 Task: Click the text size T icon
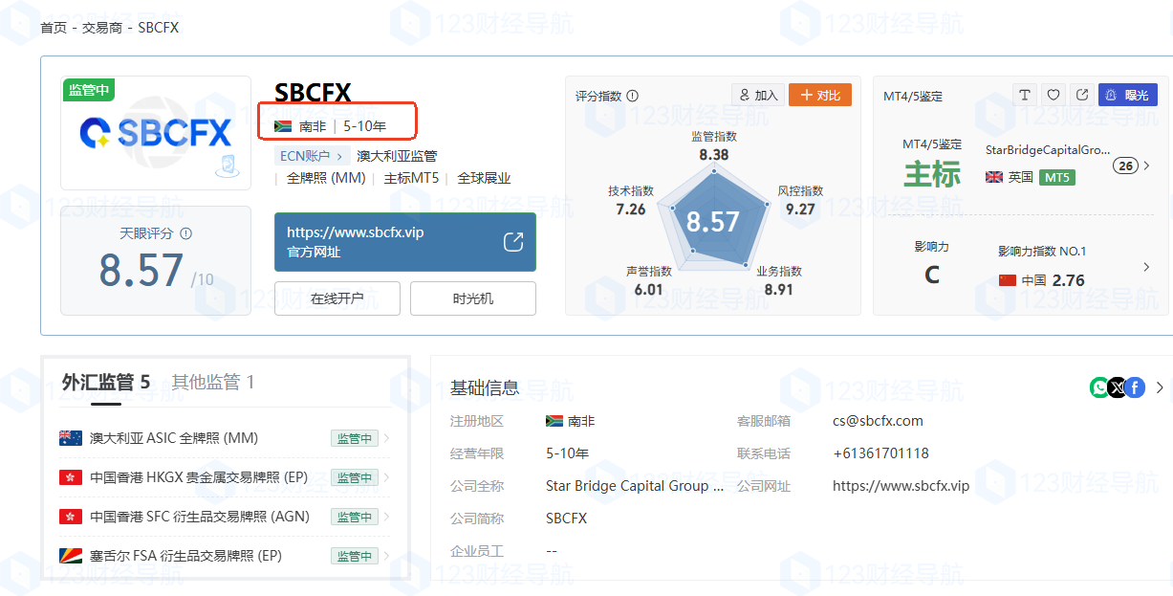point(1025,95)
